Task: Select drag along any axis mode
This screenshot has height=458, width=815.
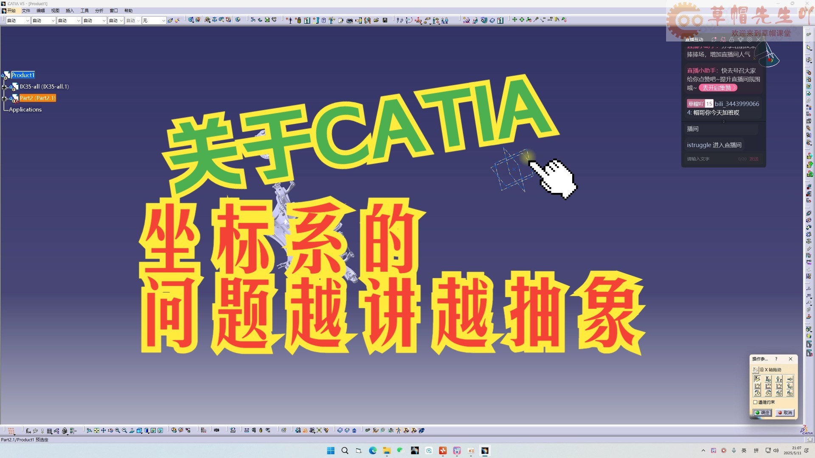Action: pos(790,379)
